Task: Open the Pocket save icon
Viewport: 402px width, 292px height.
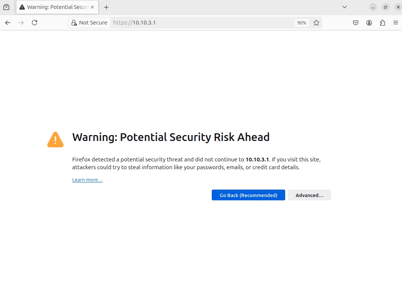Action: 355,23
